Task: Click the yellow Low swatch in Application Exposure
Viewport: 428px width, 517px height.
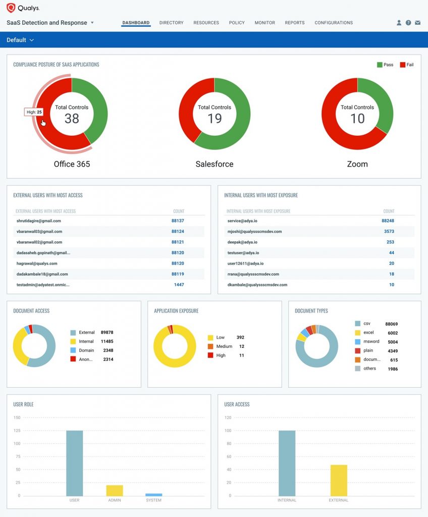Action: coord(210,338)
